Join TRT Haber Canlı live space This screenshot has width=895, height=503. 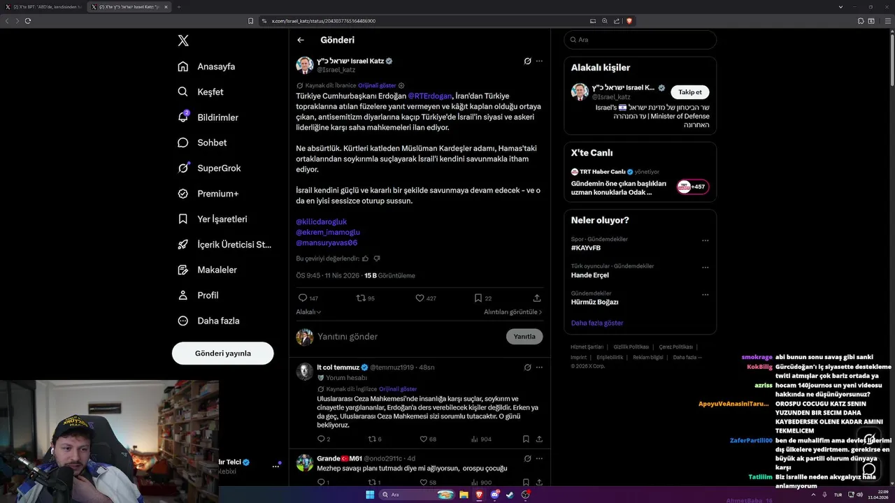(692, 187)
